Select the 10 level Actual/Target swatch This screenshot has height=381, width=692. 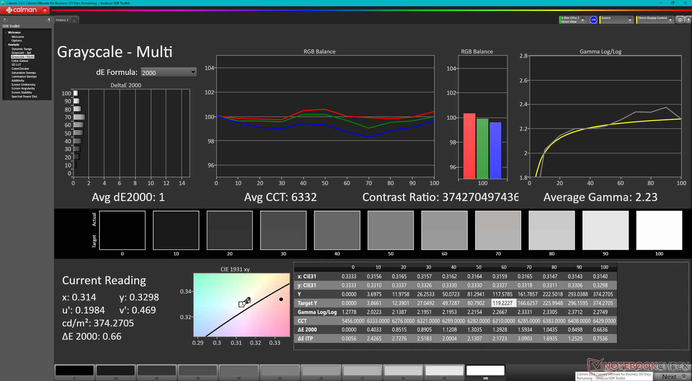(176, 230)
